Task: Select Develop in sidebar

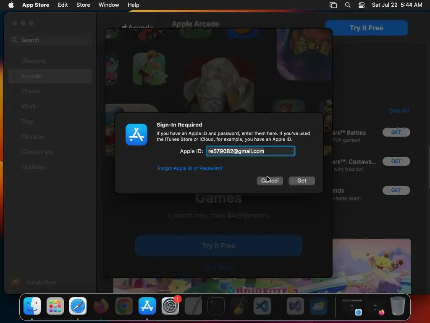Action: pos(50,137)
